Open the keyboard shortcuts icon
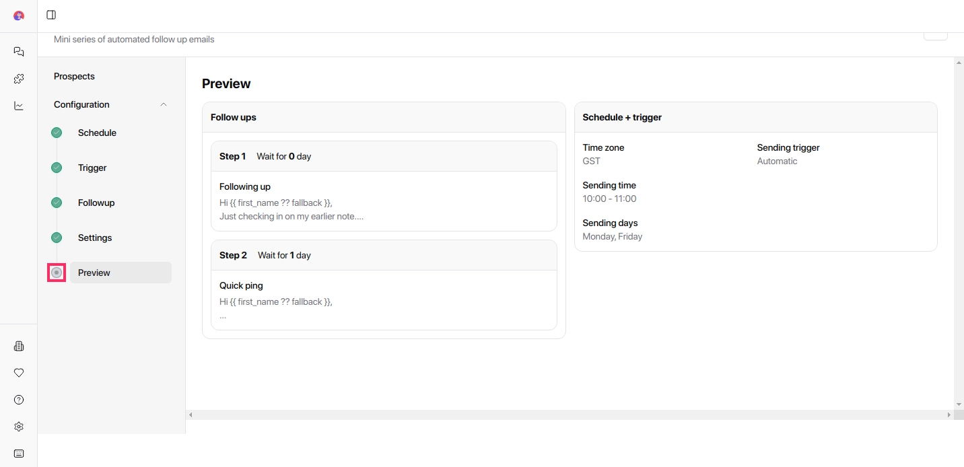The height and width of the screenshot is (467, 964). click(19, 454)
